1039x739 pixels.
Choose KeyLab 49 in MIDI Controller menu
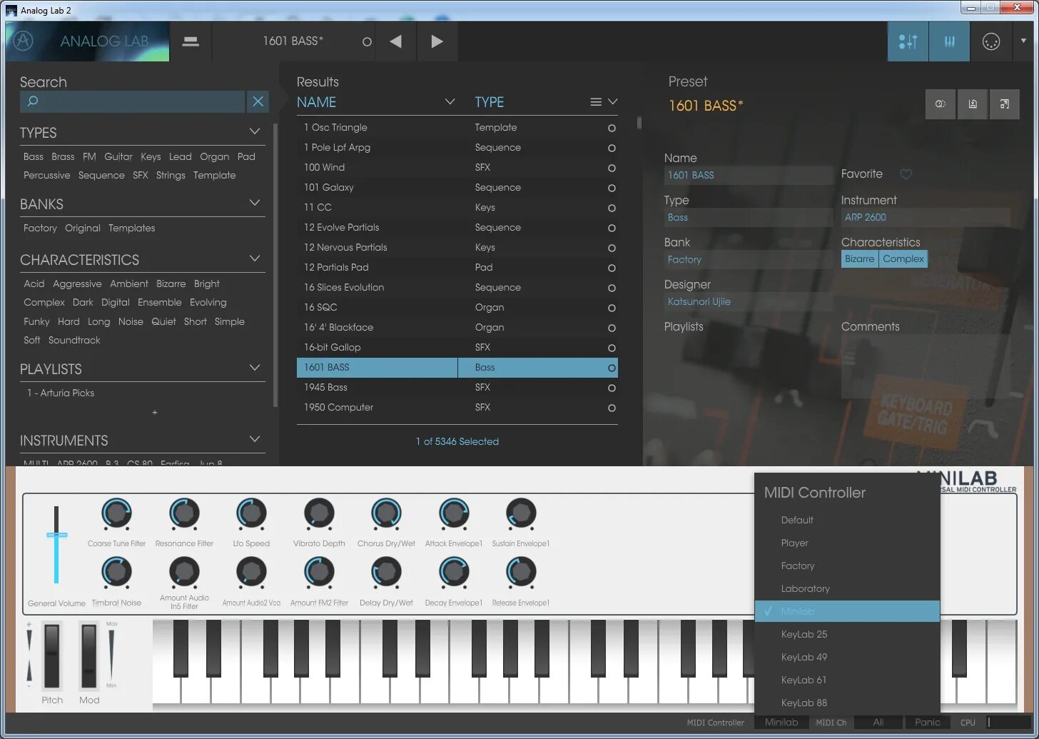(x=847, y=657)
